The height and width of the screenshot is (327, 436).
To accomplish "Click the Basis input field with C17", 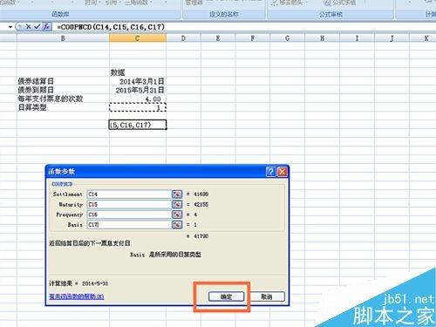I will coord(129,225).
